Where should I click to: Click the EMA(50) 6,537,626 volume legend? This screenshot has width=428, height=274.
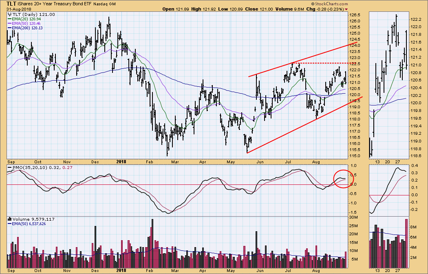pyautogui.click(x=27, y=224)
